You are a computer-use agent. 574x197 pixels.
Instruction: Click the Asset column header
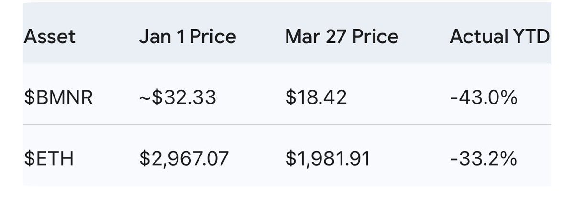(x=49, y=37)
